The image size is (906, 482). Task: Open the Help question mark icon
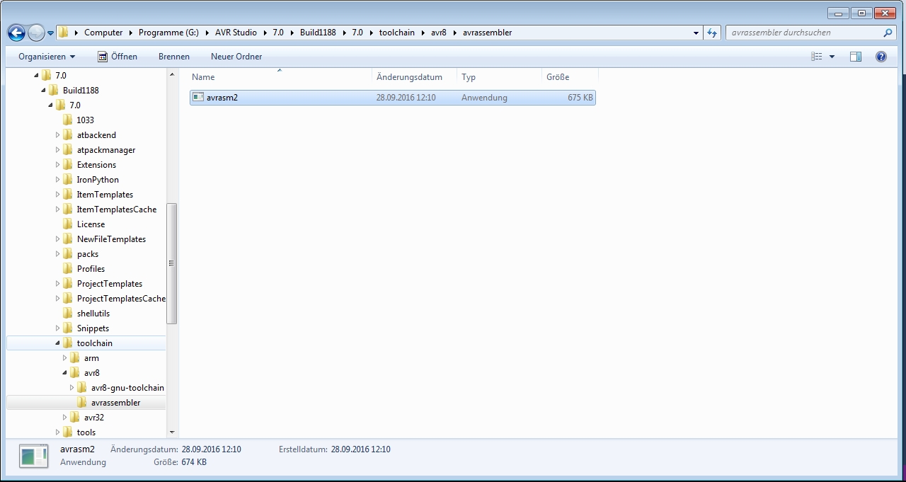click(881, 57)
